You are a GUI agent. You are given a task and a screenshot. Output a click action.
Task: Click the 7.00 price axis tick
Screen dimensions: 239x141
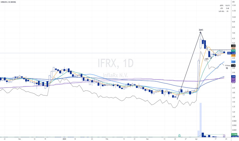pyautogui.click(x=233, y=33)
